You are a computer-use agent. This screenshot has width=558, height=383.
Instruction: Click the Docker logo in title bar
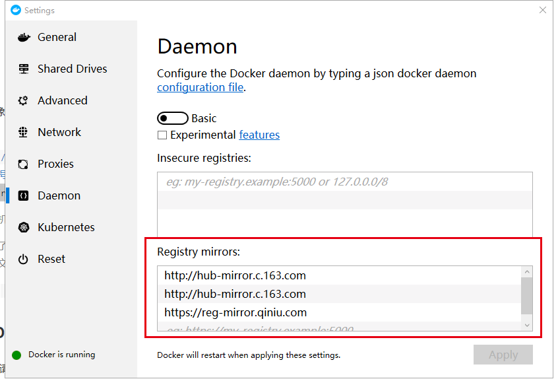[x=16, y=10]
